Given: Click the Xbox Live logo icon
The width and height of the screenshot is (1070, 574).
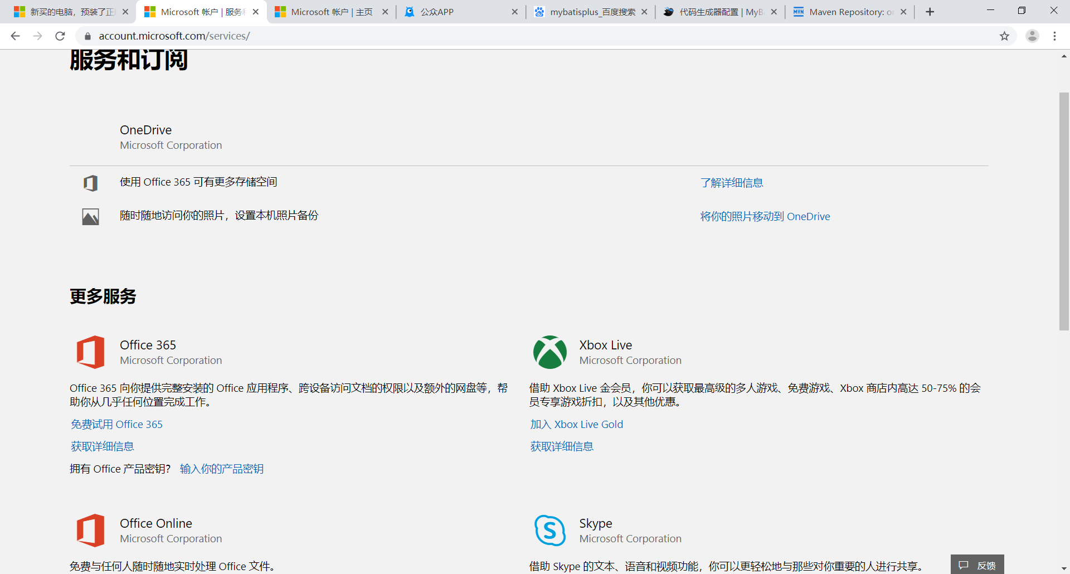Looking at the screenshot, I should pyautogui.click(x=549, y=352).
